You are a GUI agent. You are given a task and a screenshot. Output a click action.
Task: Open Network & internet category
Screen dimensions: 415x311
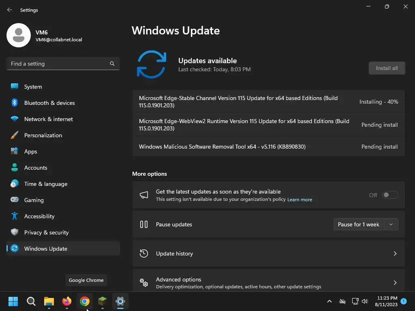click(x=63, y=119)
